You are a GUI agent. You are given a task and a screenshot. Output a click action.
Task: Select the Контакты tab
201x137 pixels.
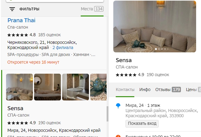tap(125, 90)
